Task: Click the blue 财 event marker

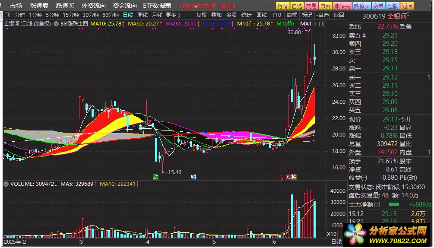Action: (193, 177)
